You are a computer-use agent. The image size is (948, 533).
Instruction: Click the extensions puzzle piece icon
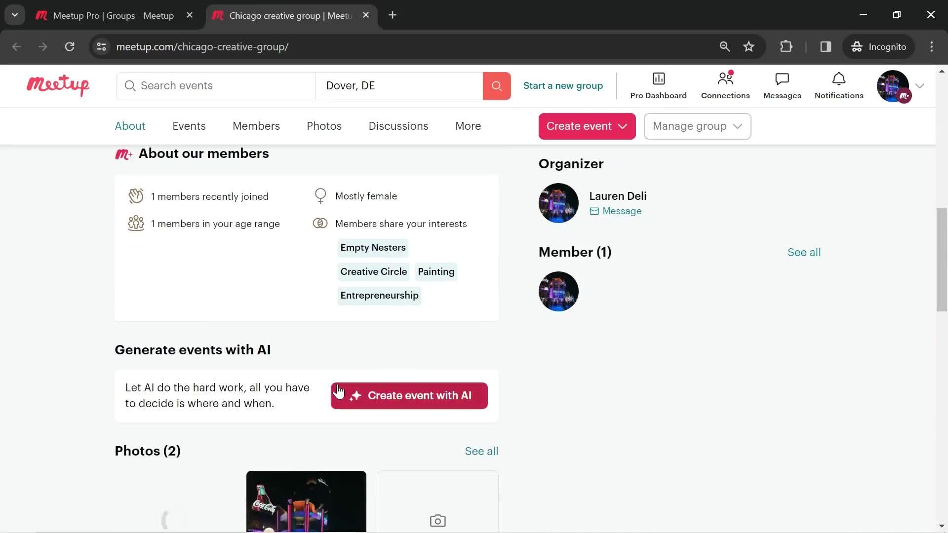tap(786, 46)
